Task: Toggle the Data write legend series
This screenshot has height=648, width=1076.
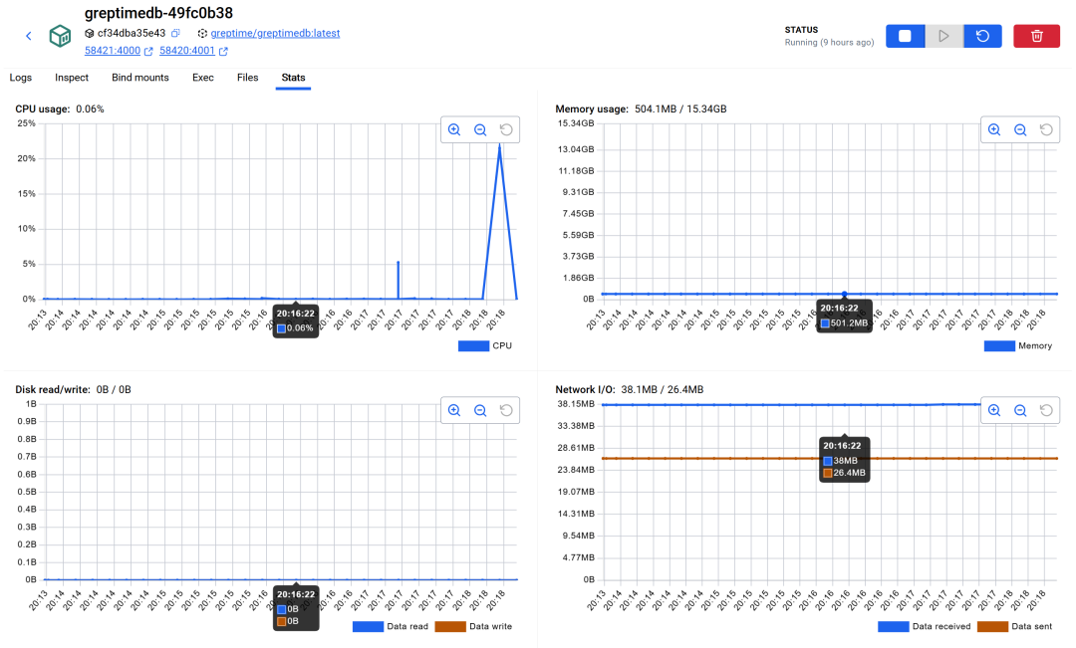Action: tap(473, 626)
